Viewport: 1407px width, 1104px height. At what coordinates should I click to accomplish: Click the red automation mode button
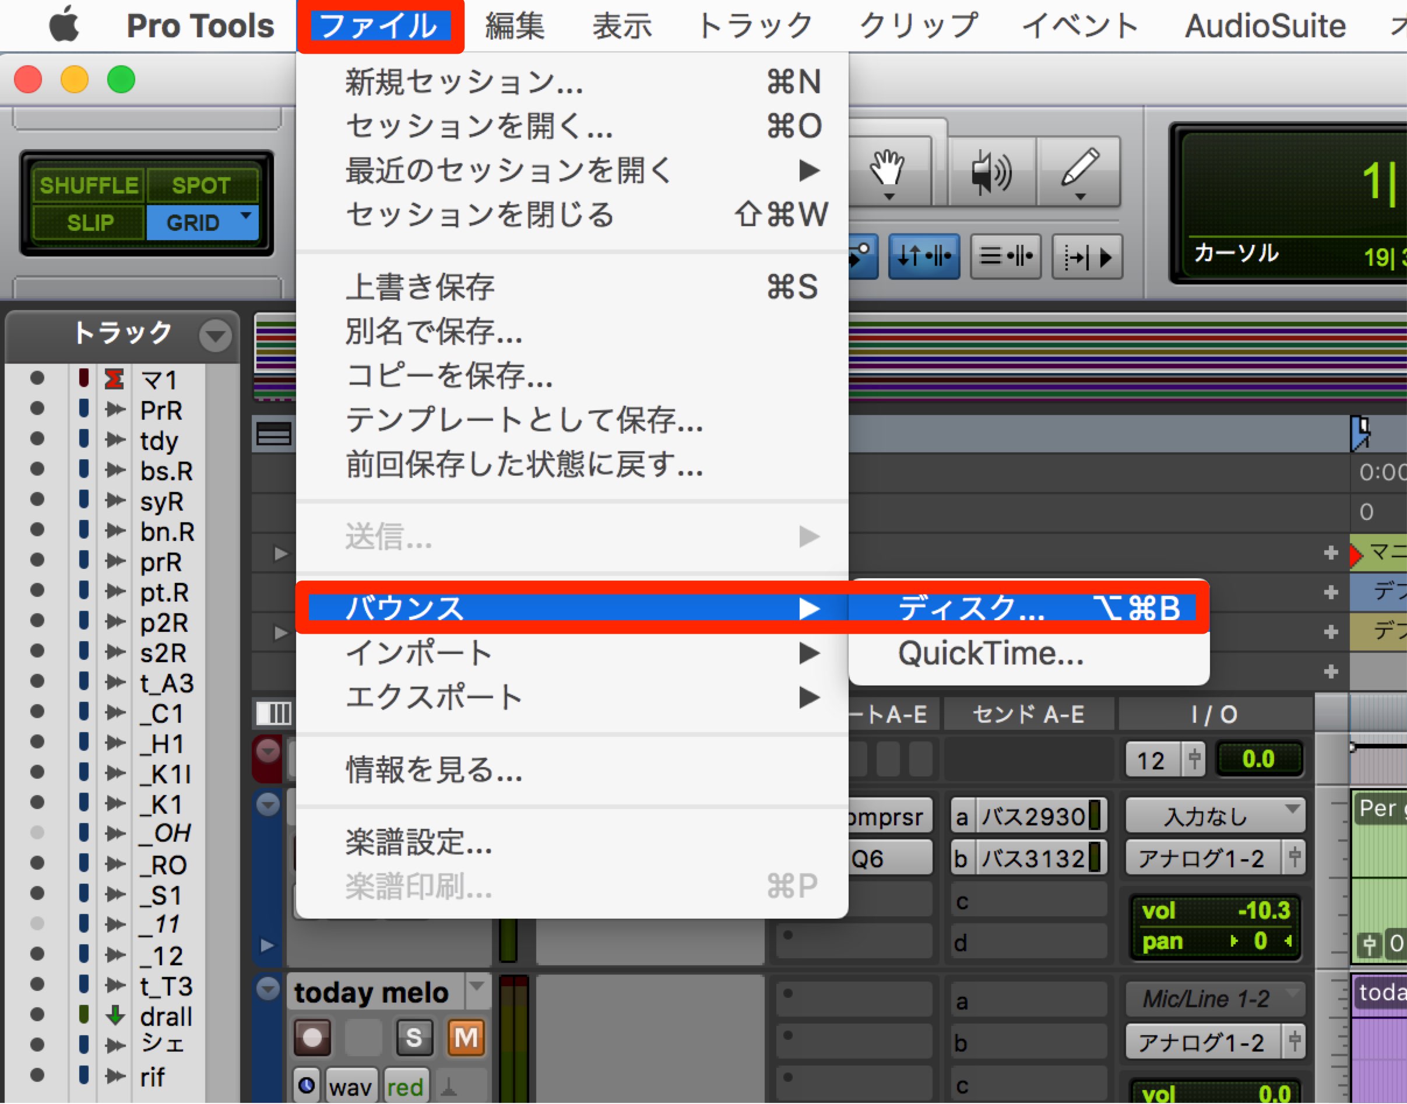pyautogui.click(x=405, y=1087)
